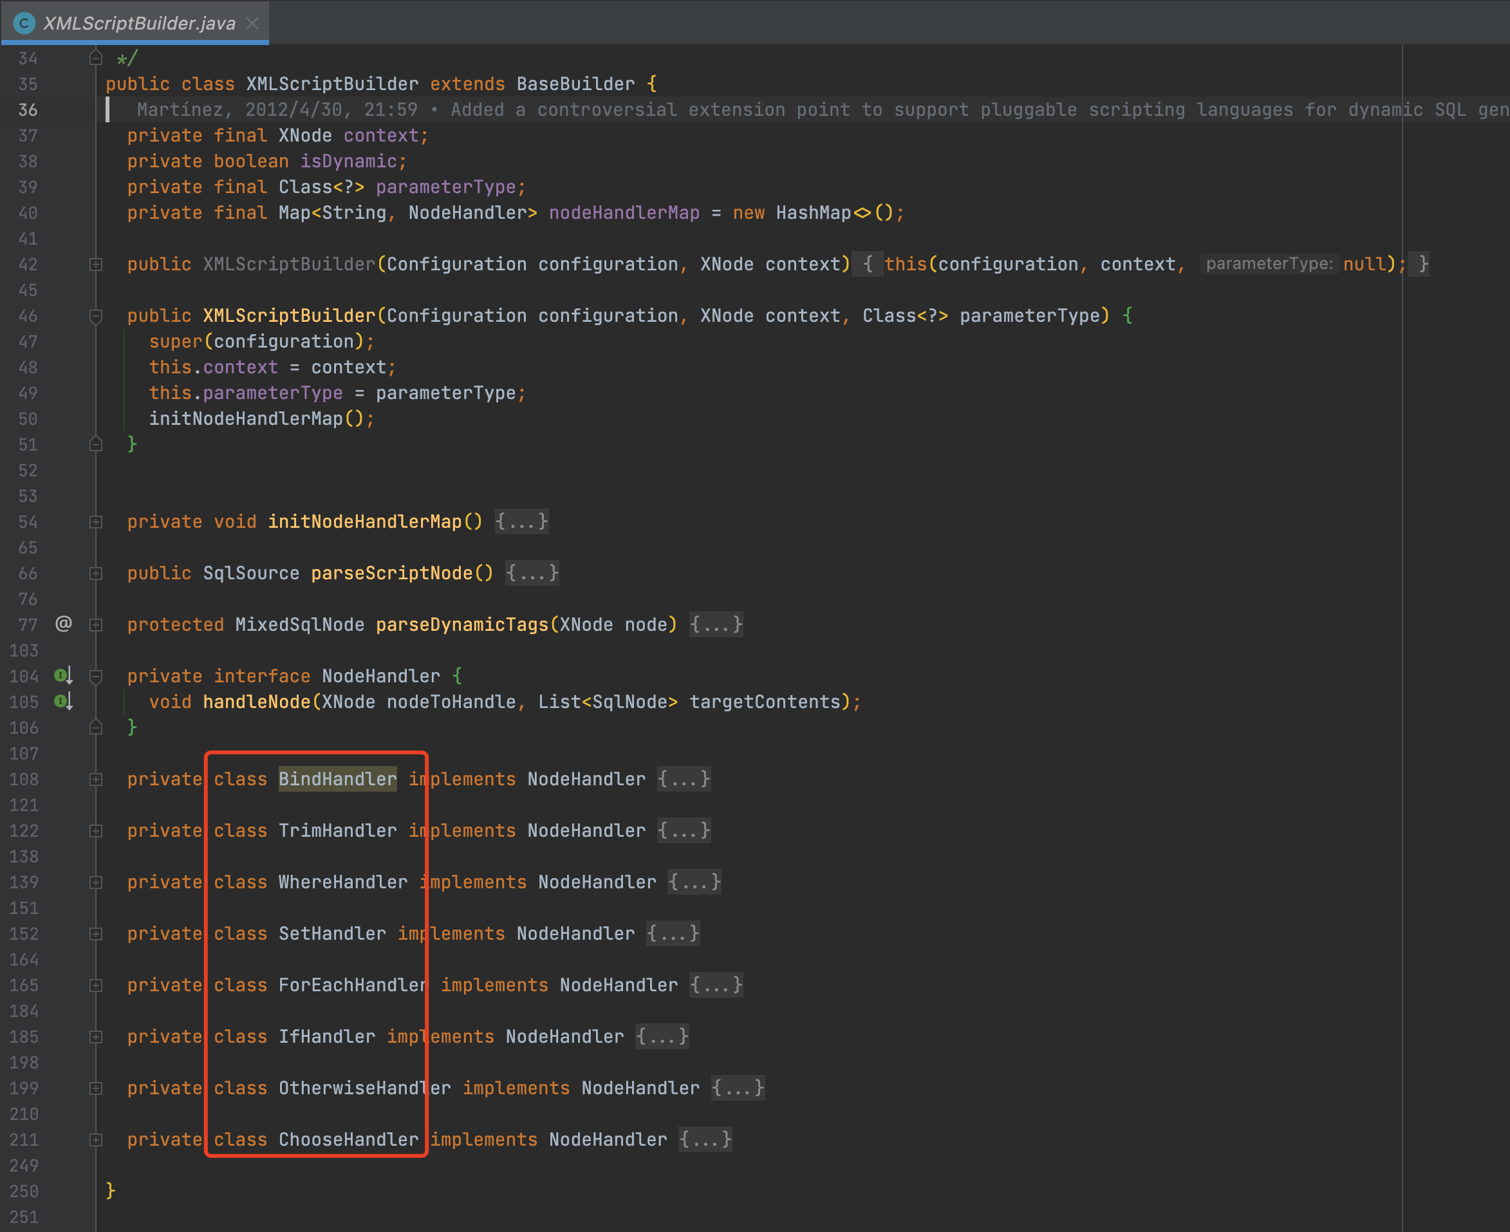Screen dimensions: 1510x1232
Task: Click the {...} placeholder after ChooseHandler
Action: [x=705, y=1140]
